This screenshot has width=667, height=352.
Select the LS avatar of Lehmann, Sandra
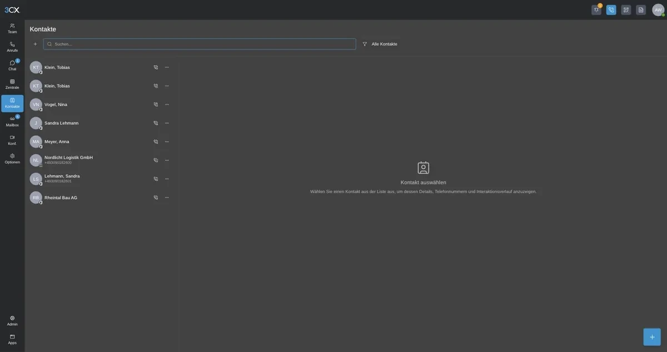pos(36,179)
